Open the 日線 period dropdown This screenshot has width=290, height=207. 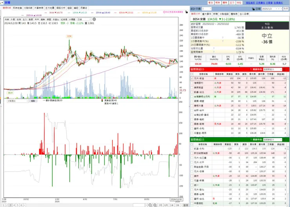coord(84,20)
